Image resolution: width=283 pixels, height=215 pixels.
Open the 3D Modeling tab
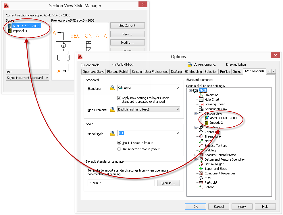point(193,72)
